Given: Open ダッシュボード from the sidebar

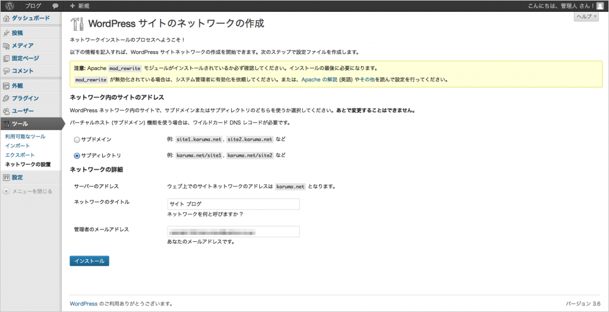Looking at the screenshot, I should tap(31, 18).
